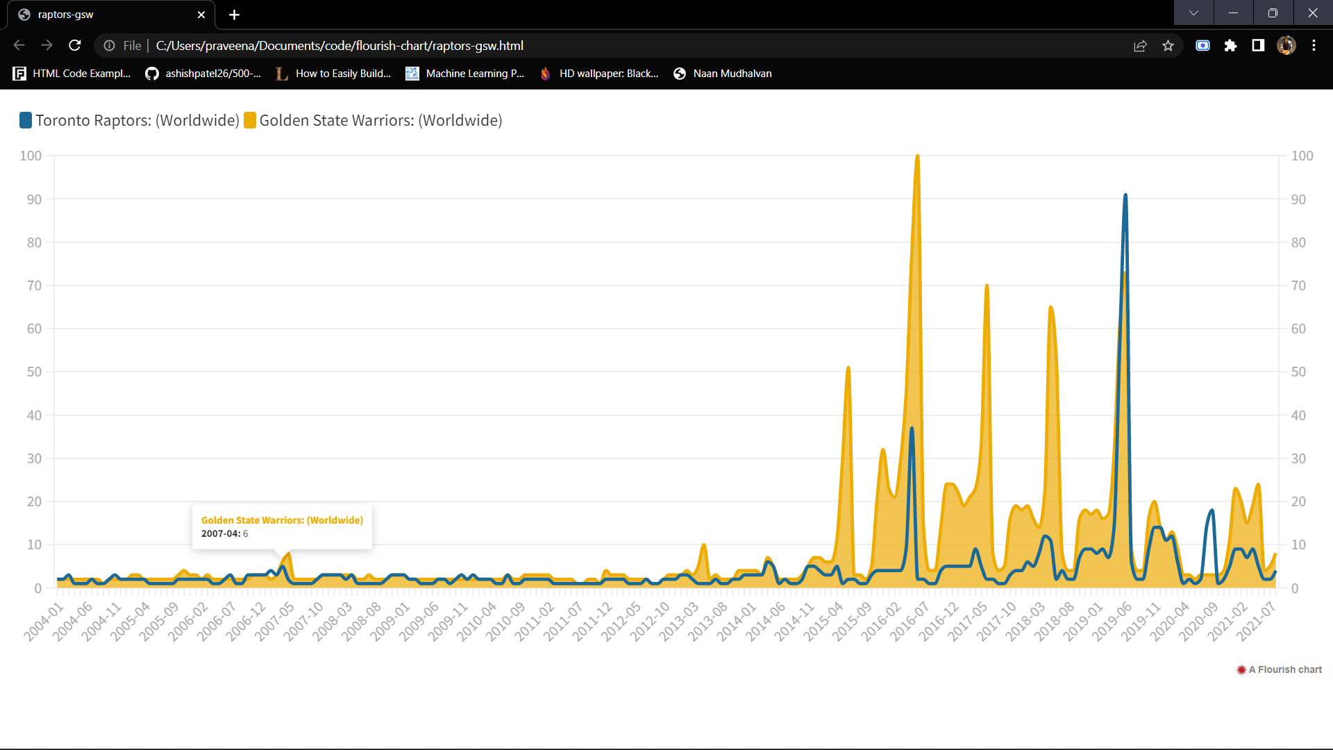1333x750 pixels.
Task: Open the Naan Mudhalvan bookmark
Action: tap(722, 73)
